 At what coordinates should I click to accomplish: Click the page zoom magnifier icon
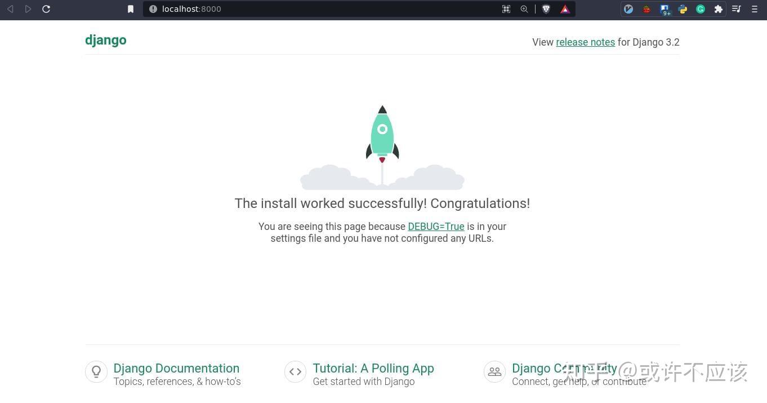524,9
